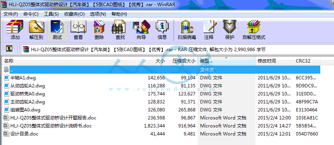Click the 测试 (Test) toolbar icon

(57, 27)
